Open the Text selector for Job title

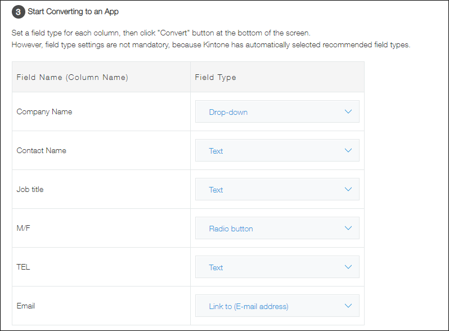[277, 190]
